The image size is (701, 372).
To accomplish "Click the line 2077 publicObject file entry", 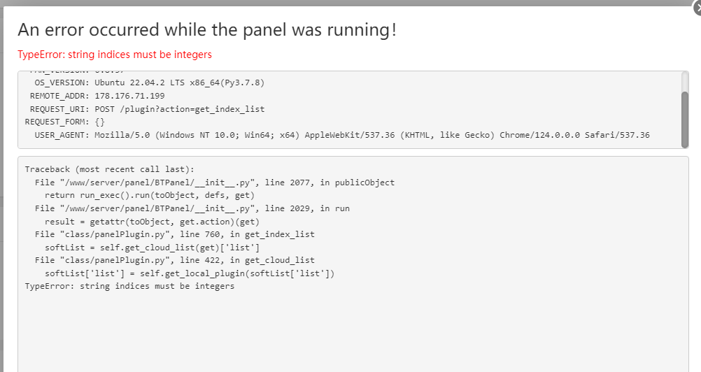I will click(x=214, y=183).
